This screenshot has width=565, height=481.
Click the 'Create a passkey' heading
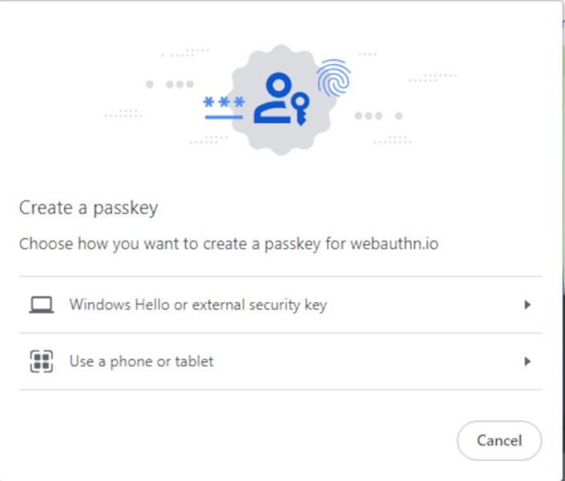[x=89, y=208]
